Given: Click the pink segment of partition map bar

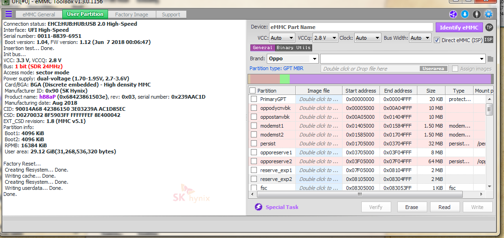Looking at the screenshot, I should point(265,79).
